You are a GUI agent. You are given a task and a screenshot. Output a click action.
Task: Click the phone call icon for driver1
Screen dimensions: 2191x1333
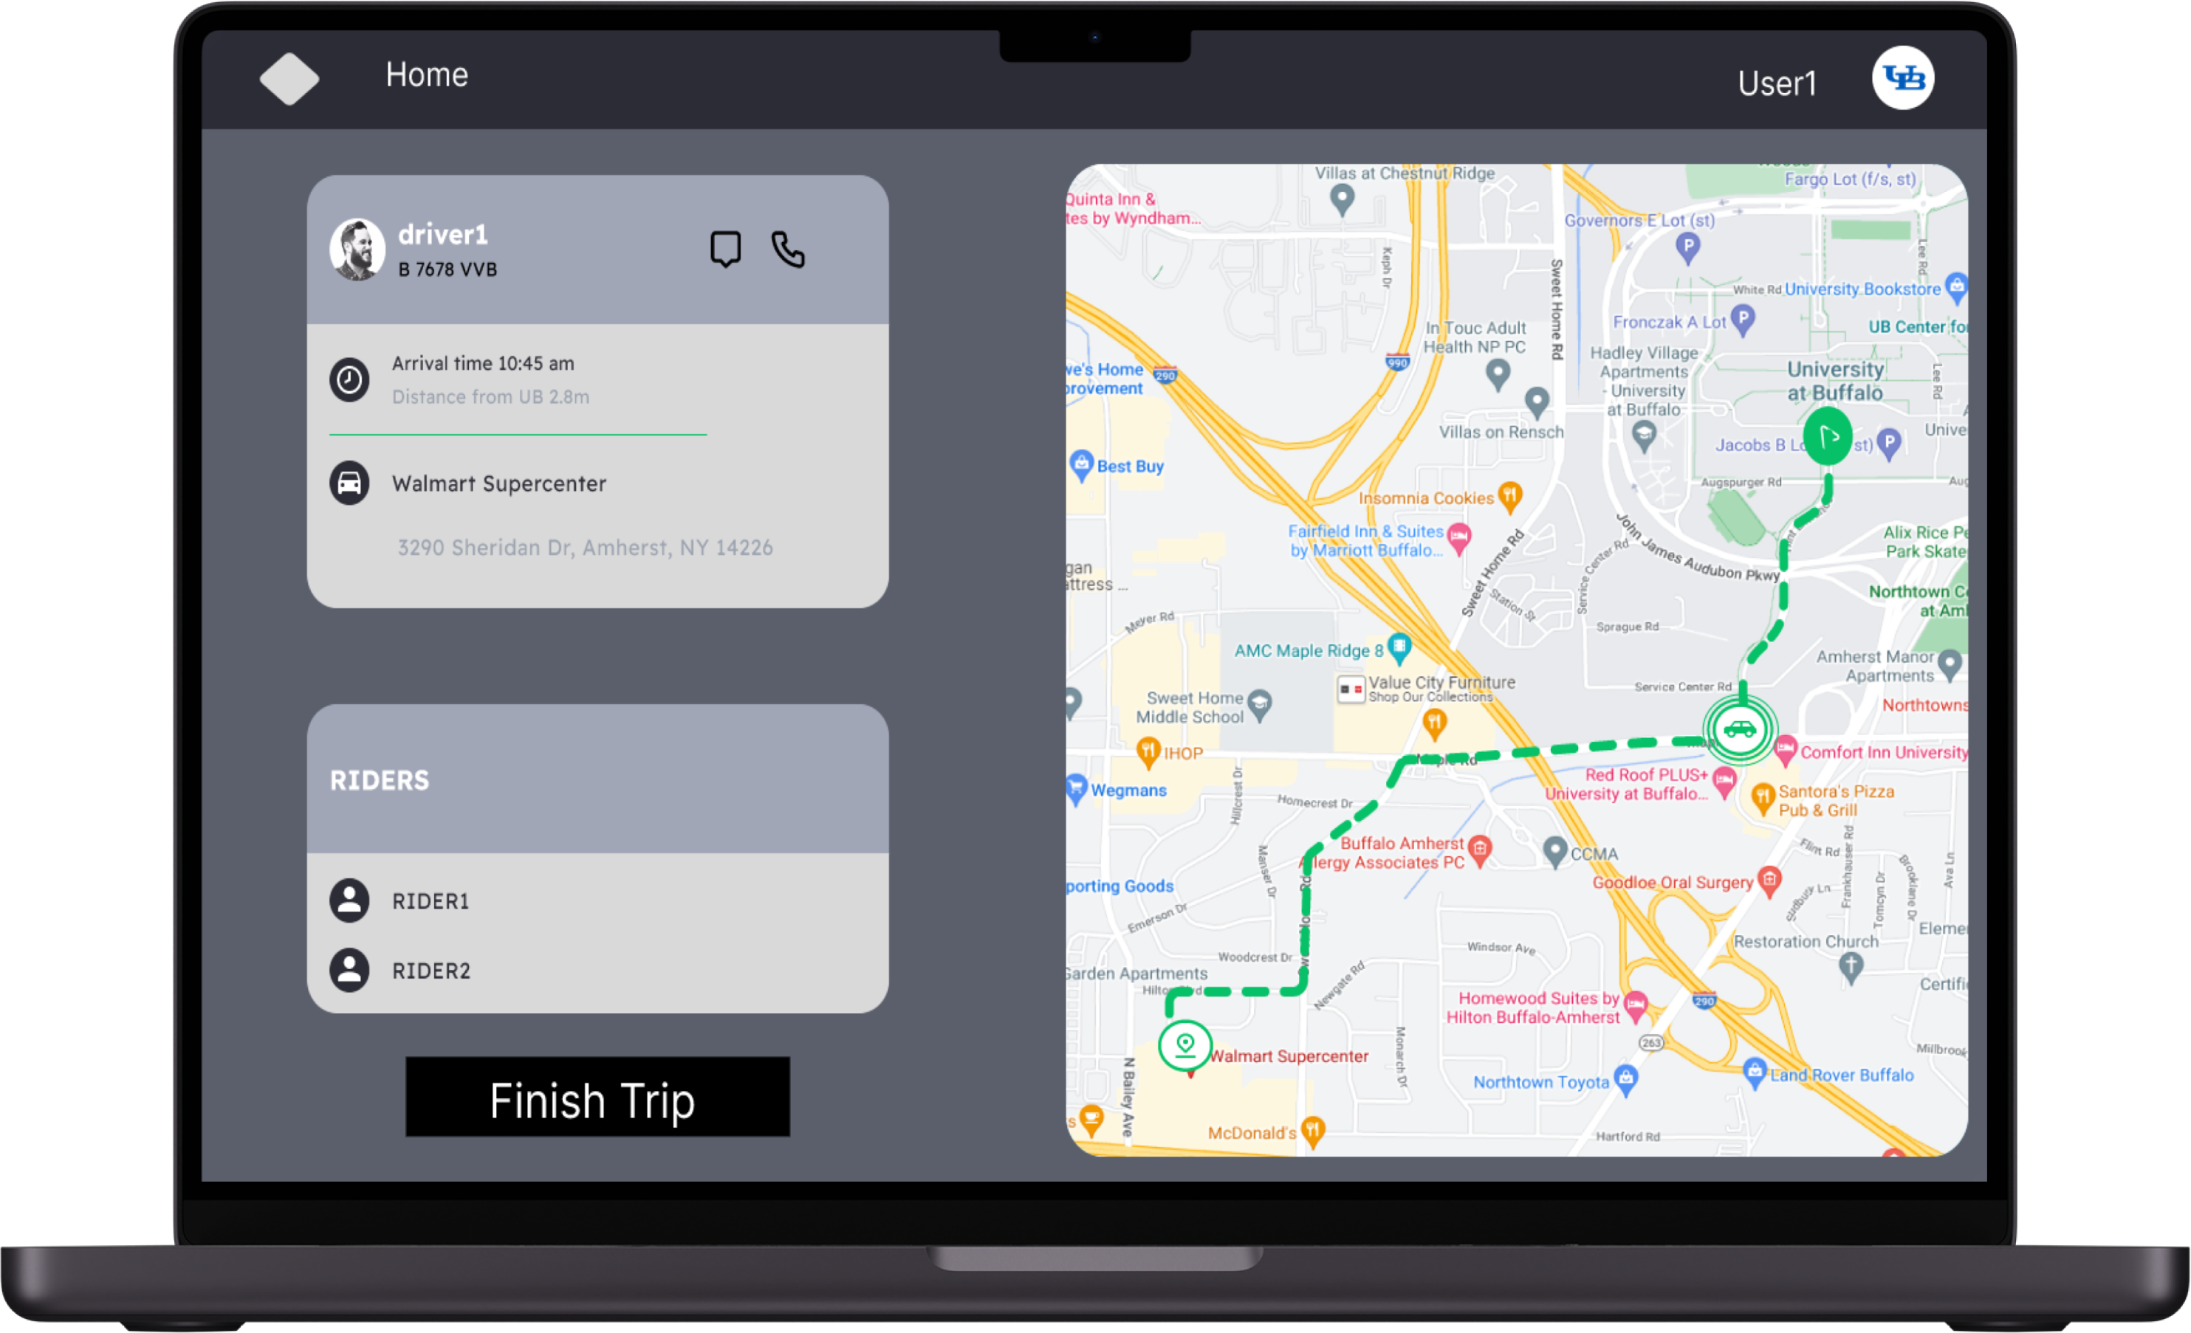(x=787, y=247)
